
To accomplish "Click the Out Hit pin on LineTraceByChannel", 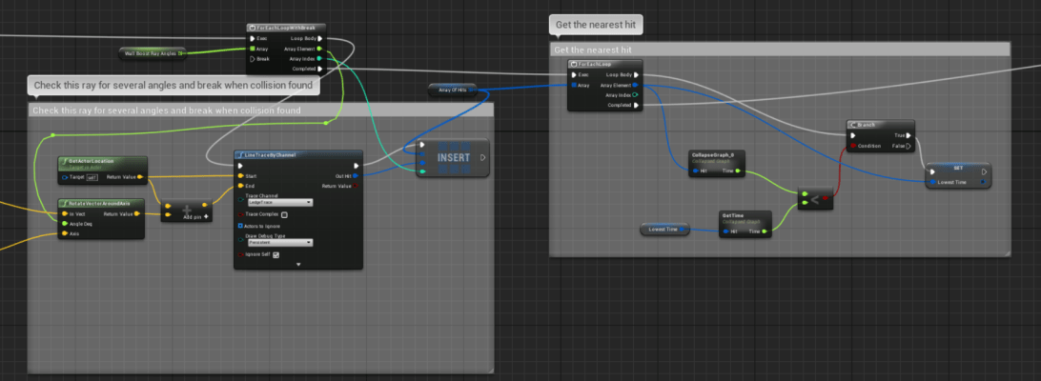I will tap(357, 175).
